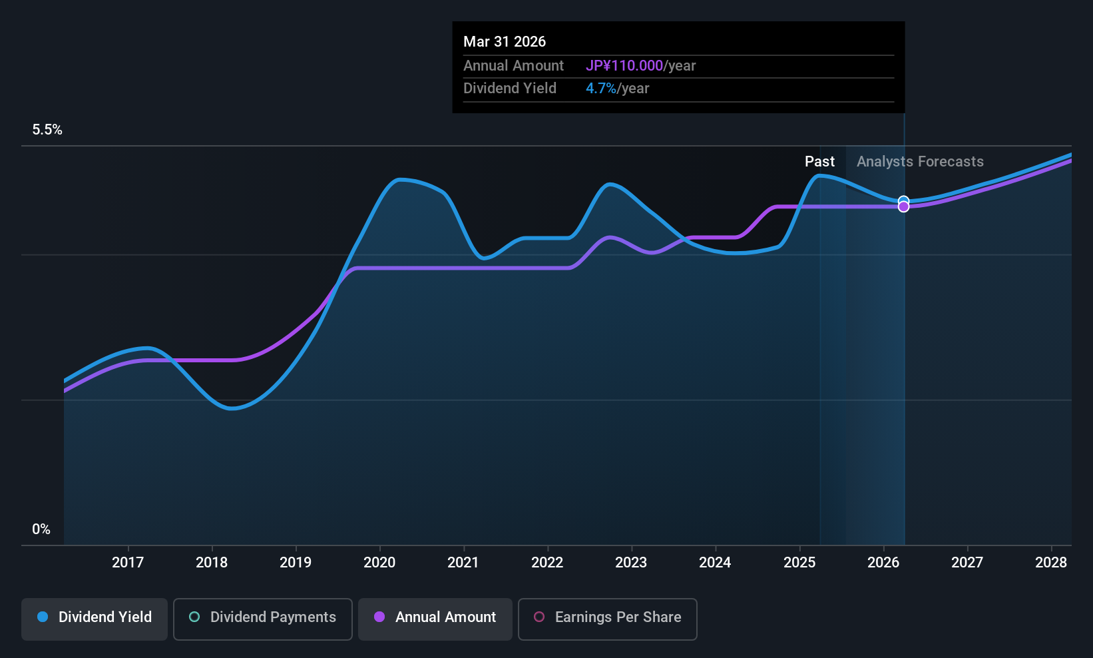Image resolution: width=1093 pixels, height=658 pixels.
Task: Toggle the Annual Amount series
Action: 435,619
